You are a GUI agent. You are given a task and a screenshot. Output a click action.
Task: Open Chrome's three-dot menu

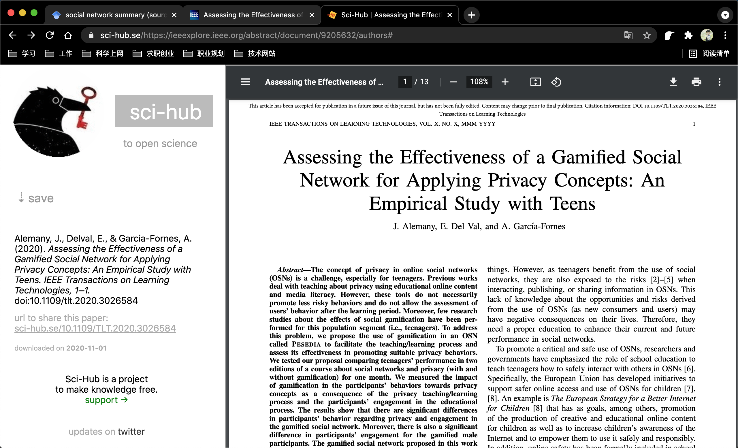pyautogui.click(x=725, y=35)
